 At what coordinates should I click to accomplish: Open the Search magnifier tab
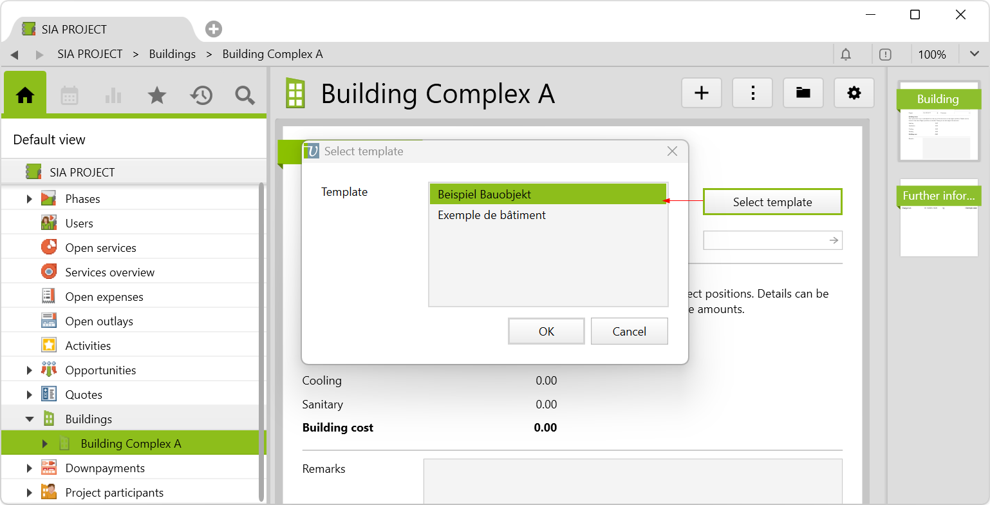pyautogui.click(x=245, y=95)
